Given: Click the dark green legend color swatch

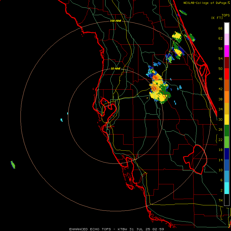Looking at the screenshot, I should tap(227, 131).
